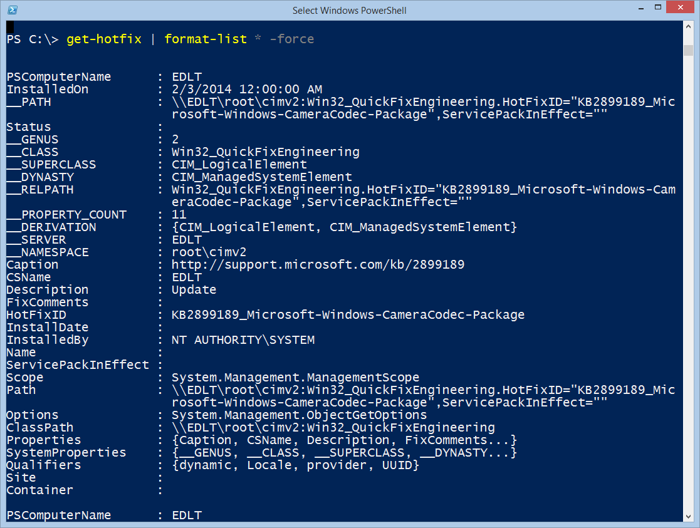
Task: Click the PS C:\> prompt
Action: tap(33, 39)
